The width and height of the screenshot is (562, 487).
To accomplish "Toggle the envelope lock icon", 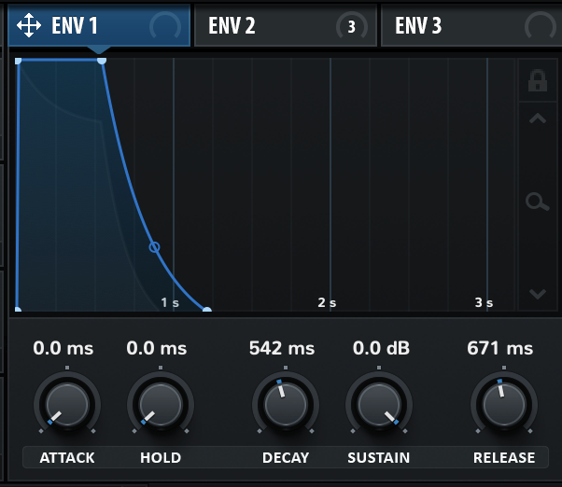I will click(537, 81).
